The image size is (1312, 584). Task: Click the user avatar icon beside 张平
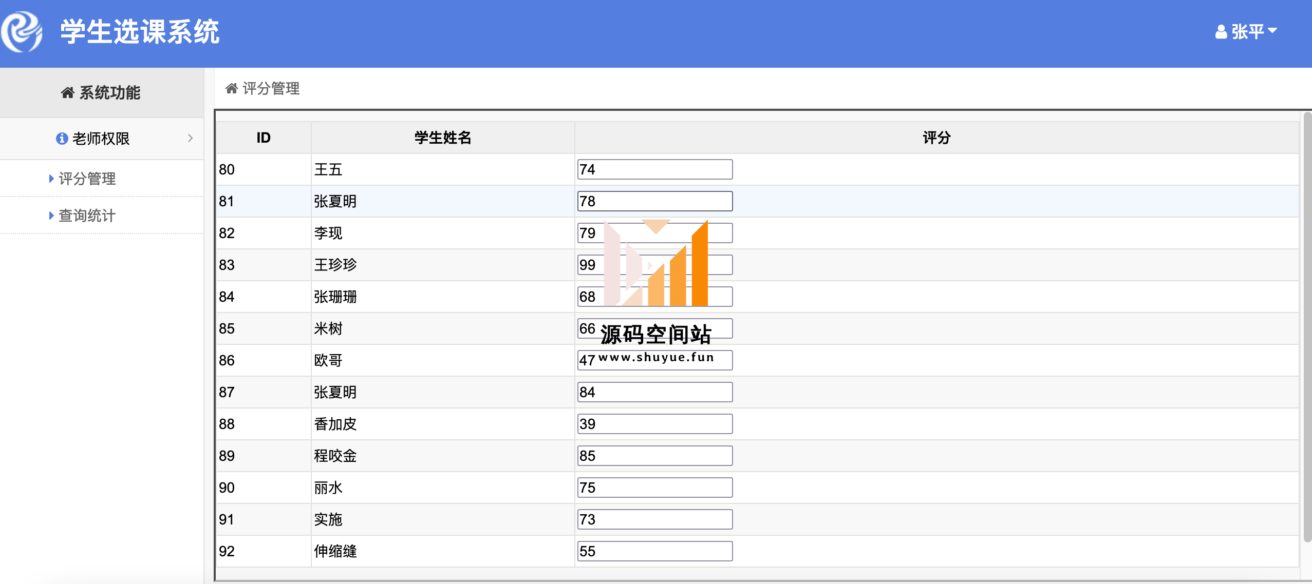pyautogui.click(x=1221, y=32)
